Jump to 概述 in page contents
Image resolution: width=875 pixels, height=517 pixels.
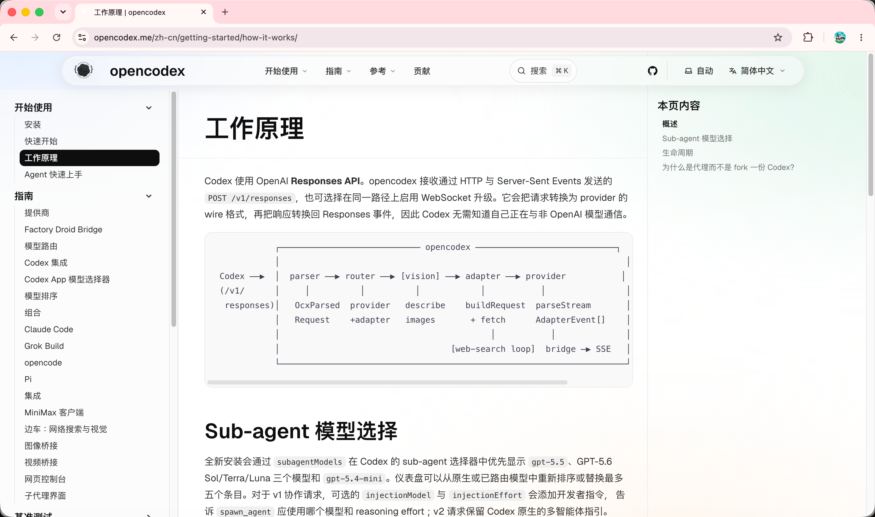(x=670, y=124)
